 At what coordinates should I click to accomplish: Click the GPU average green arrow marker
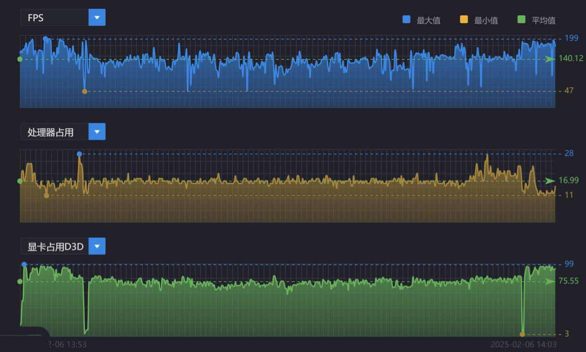pyautogui.click(x=550, y=281)
